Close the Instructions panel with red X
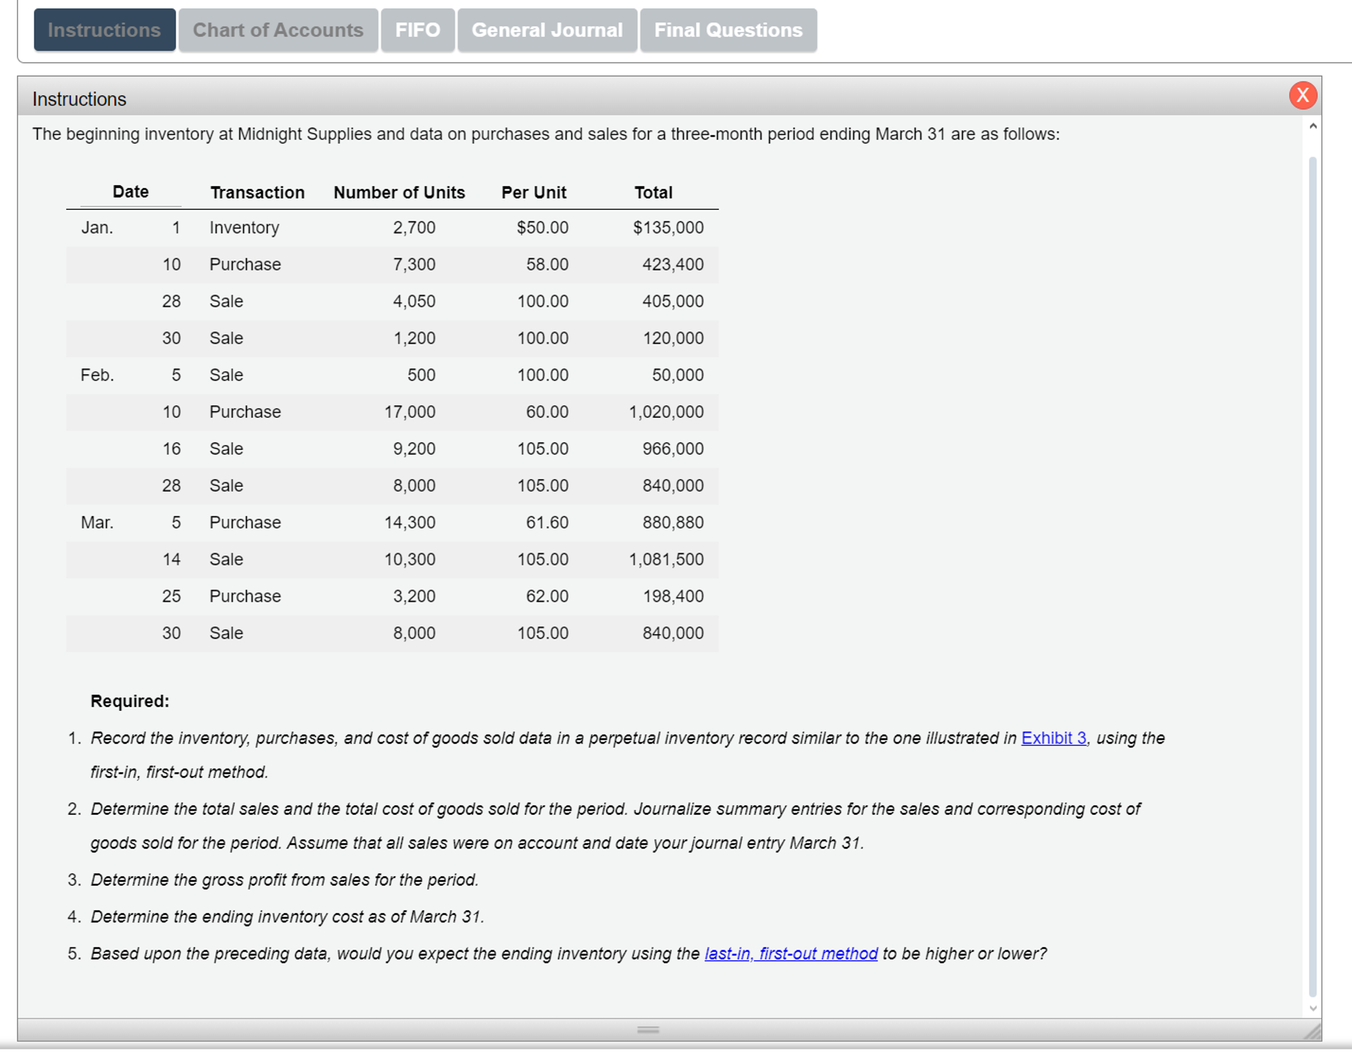The height and width of the screenshot is (1055, 1352). click(x=1302, y=96)
